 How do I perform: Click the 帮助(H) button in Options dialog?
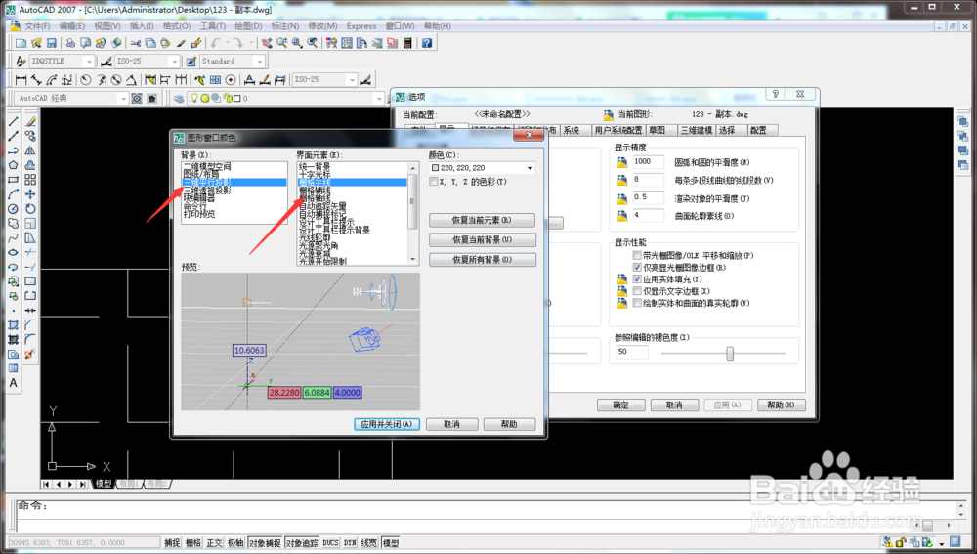point(781,405)
